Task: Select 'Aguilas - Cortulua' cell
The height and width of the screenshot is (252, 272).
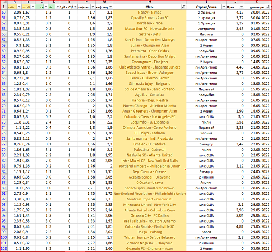Action: (150, 95)
